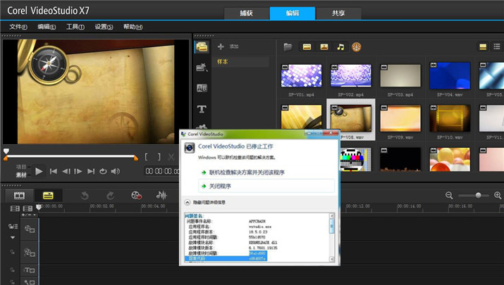Jump to end of preview

(x=91, y=172)
